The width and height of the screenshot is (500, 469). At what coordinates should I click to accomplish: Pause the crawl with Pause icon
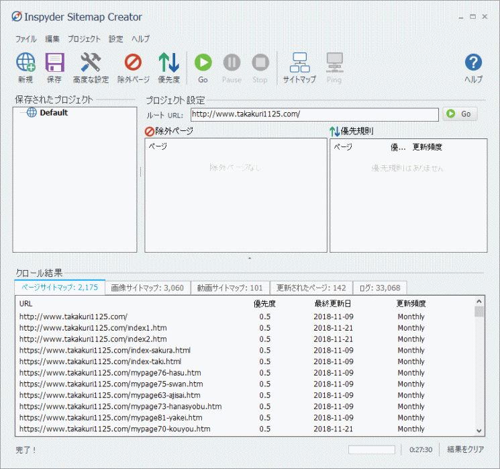[232, 68]
